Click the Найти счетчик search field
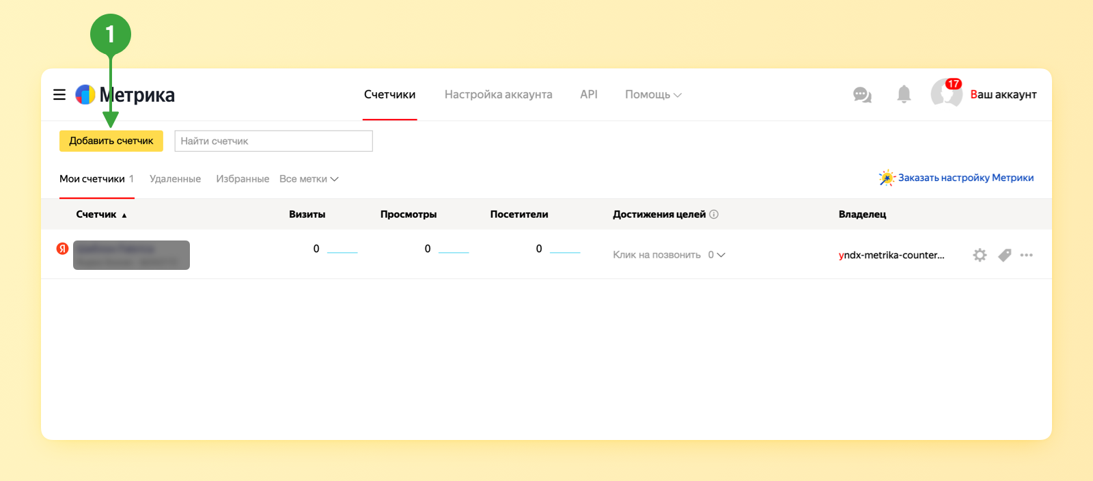Image resolution: width=1093 pixels, height=481 pixels. click(x=273, y=141)
